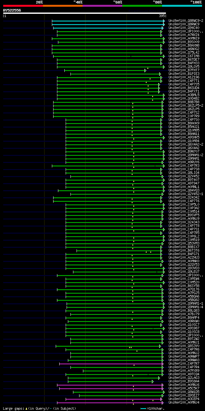Select the UniRef100_A1Z196 label
The height and width of the screenshot is (411, 205).
point(184,77)
